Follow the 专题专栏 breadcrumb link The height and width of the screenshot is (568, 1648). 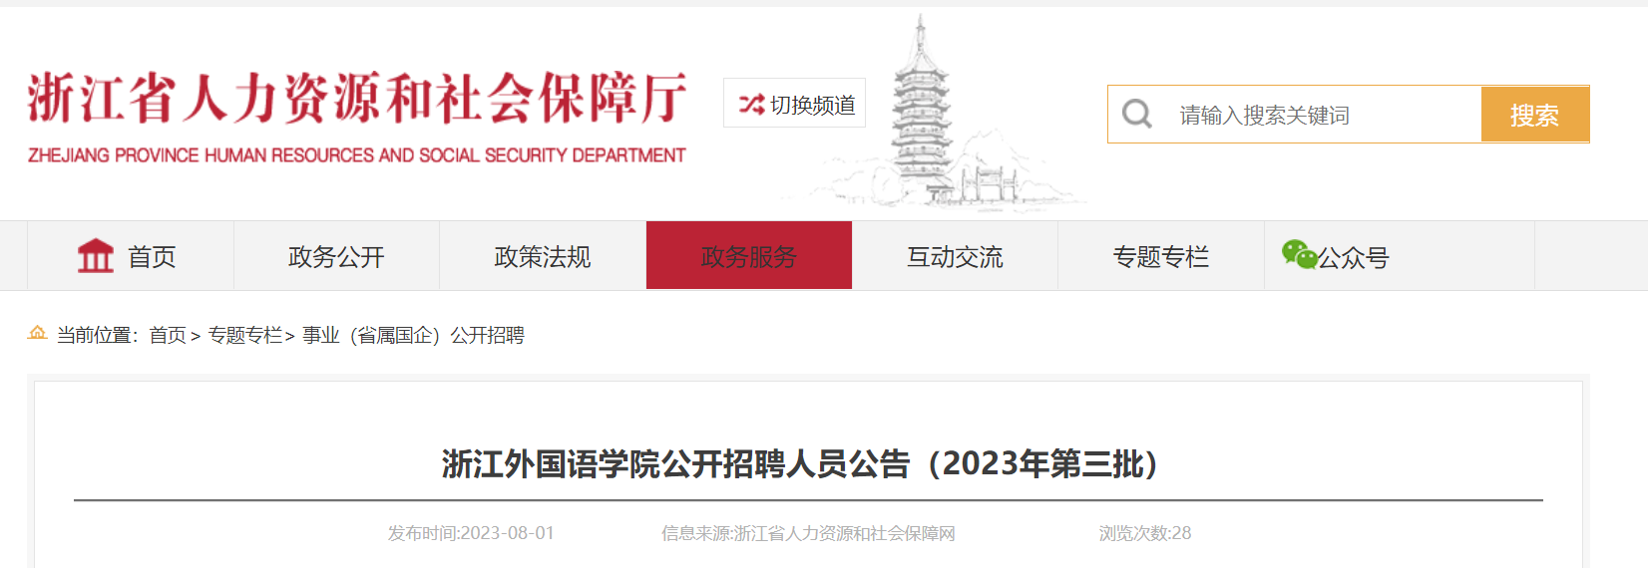[x=245, y=335]
